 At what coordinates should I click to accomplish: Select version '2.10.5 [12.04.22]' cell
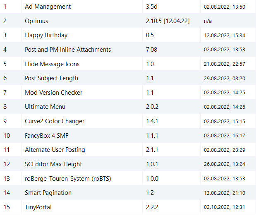pos(167,21)
